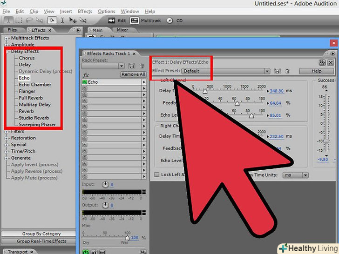
Task: Toggle Group Real-Time Effects
Action: pyautogui.click(x=39, y=241)
